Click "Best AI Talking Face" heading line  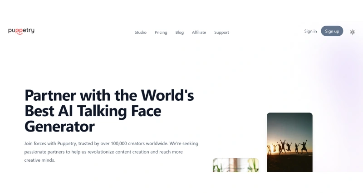point(93,111)
